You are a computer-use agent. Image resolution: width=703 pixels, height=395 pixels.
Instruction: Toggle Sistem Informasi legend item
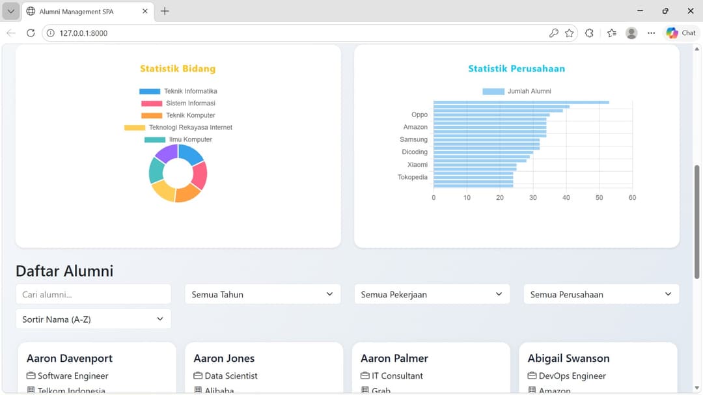click(178, 103)
